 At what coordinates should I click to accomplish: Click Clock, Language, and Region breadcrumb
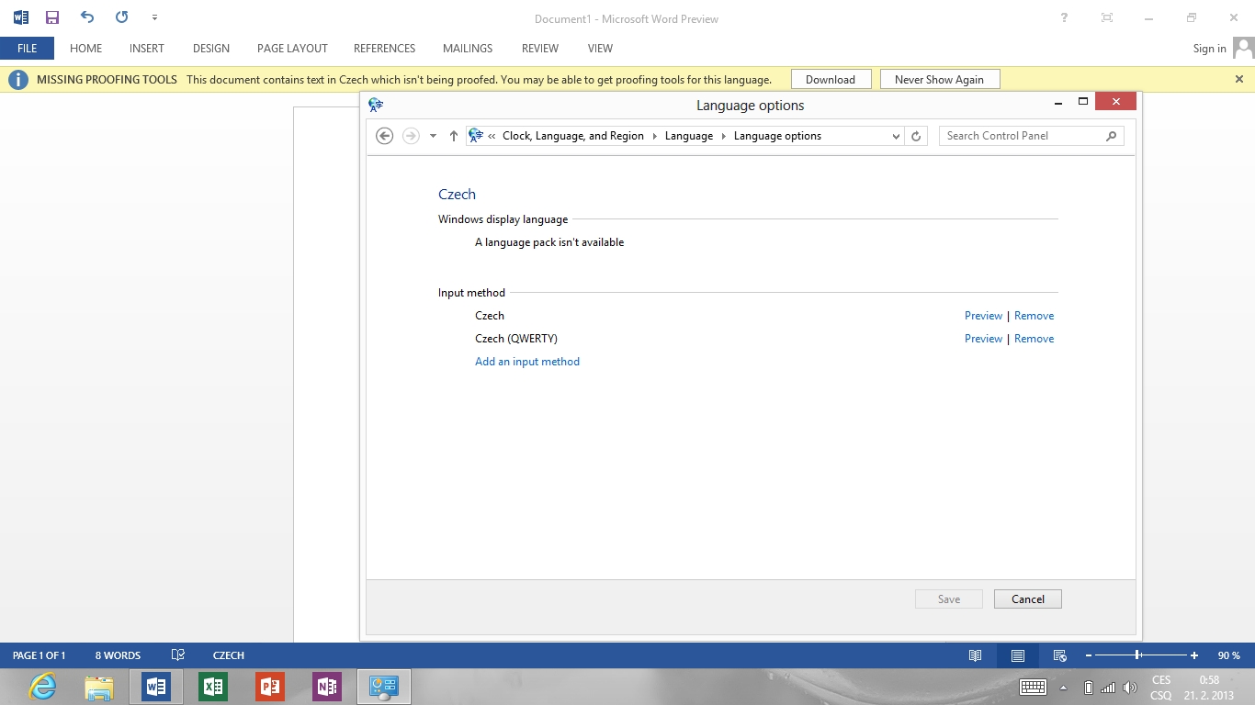[573, 136]
